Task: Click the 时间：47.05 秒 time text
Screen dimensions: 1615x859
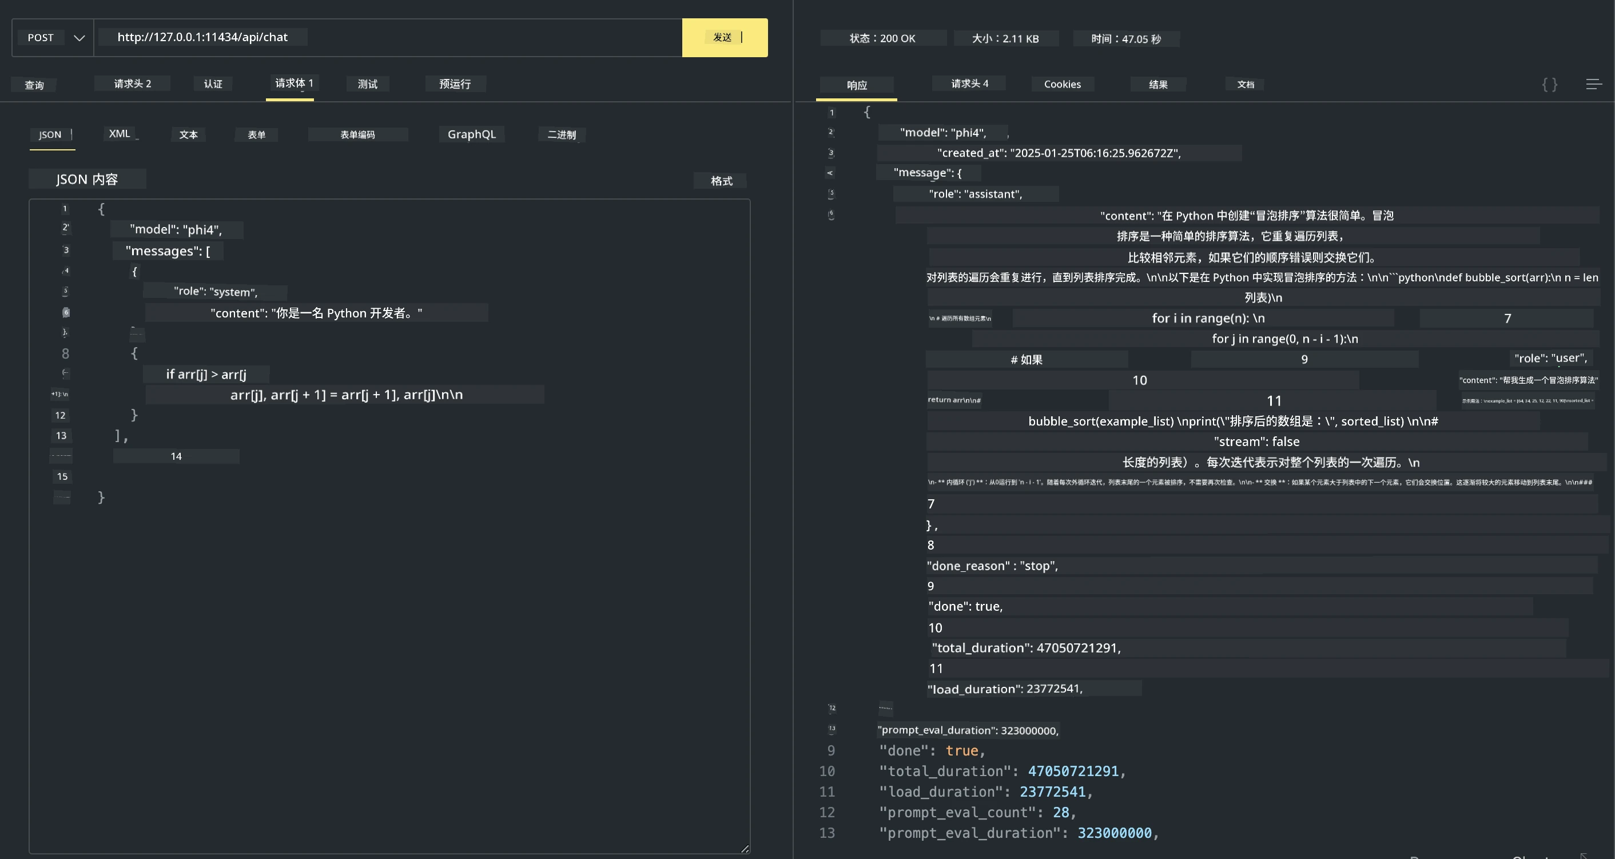Action: point(1126,39)
